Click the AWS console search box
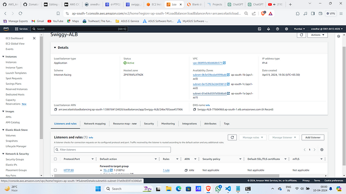 tap(79, 29)
